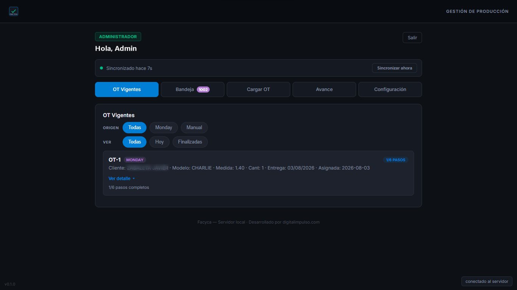Click the OT Vigentes section heading
This screenshot has height=290, width=517.
click(x=118, y=115)
